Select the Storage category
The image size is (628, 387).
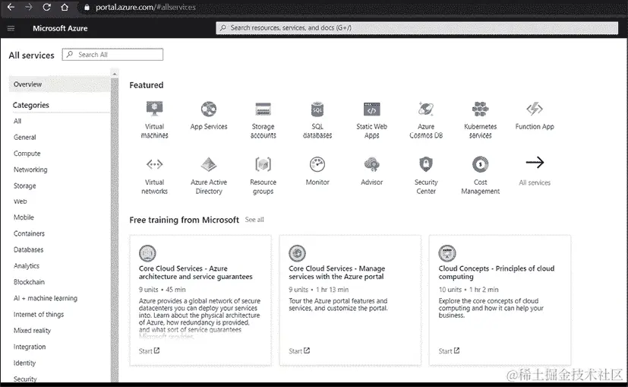[25, 186]
